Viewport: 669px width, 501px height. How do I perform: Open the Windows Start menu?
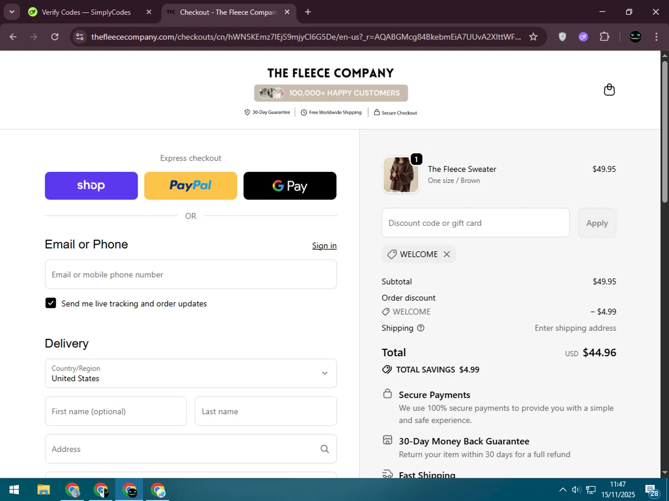coord(14,490)
